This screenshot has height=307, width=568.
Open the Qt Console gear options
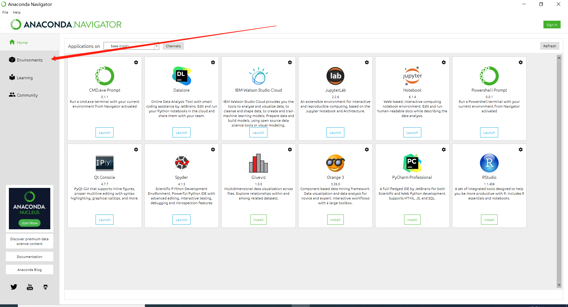pos(136,150)
